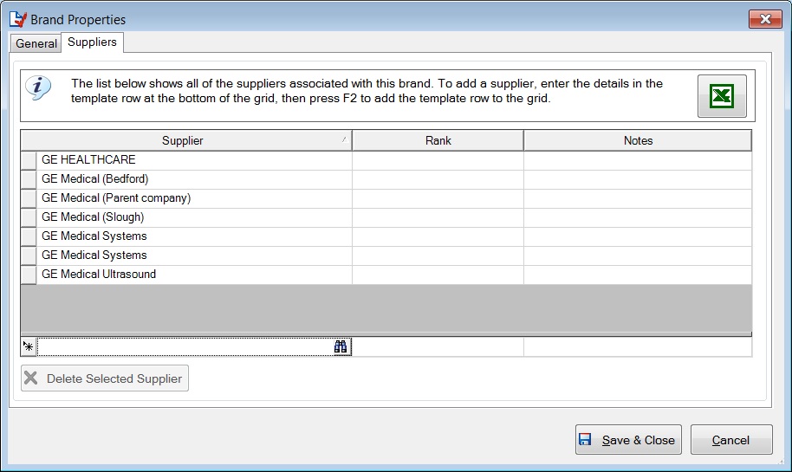Screen dimensions: 792x472
Task: Click the Notes column header
Action: [638, 140]
